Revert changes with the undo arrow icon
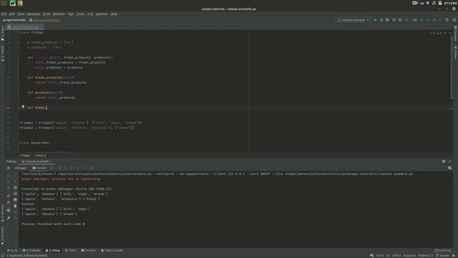This screenshot has height=258, width=458. 447,20
